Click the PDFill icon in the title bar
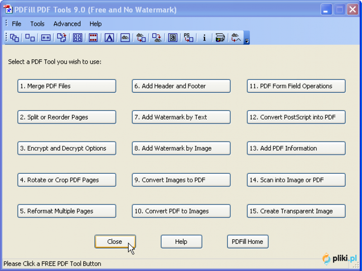Viewport: 362px width, 271px height. tap(8, 10)
